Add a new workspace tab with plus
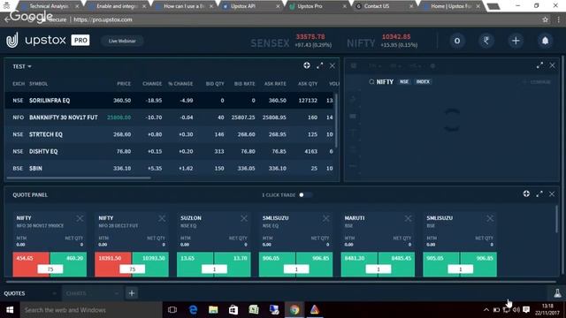566x318 pixels. [132, 293]
